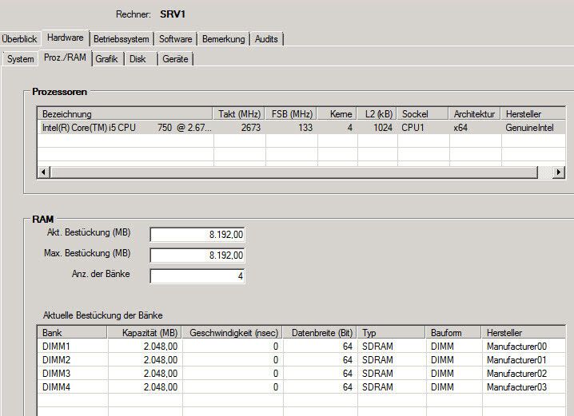Click the processor table left scroll arrow
Image resolution: width=574 pixels, height=416 pixels.
43,172
